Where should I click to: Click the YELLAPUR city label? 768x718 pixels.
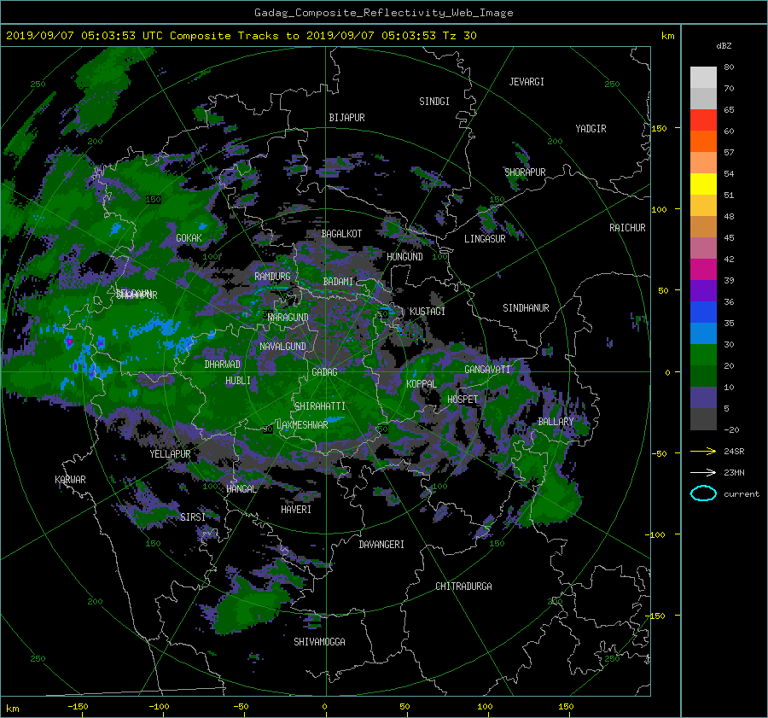170,454
